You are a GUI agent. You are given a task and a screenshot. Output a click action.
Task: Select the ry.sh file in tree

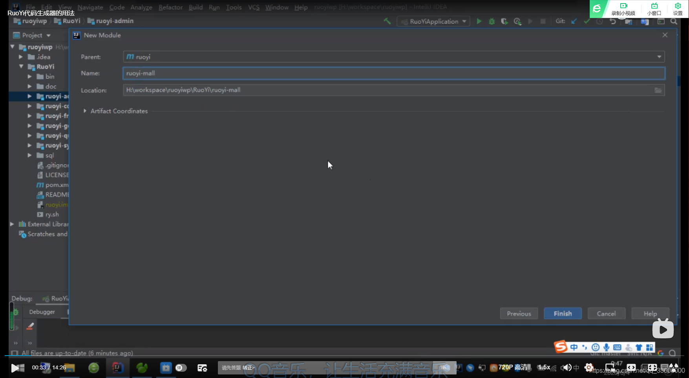tap(48, 214)
